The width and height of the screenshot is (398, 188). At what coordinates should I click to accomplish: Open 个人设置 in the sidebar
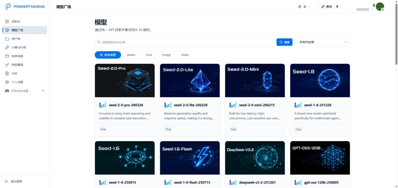pyautogui.click(x=25, y=82)
